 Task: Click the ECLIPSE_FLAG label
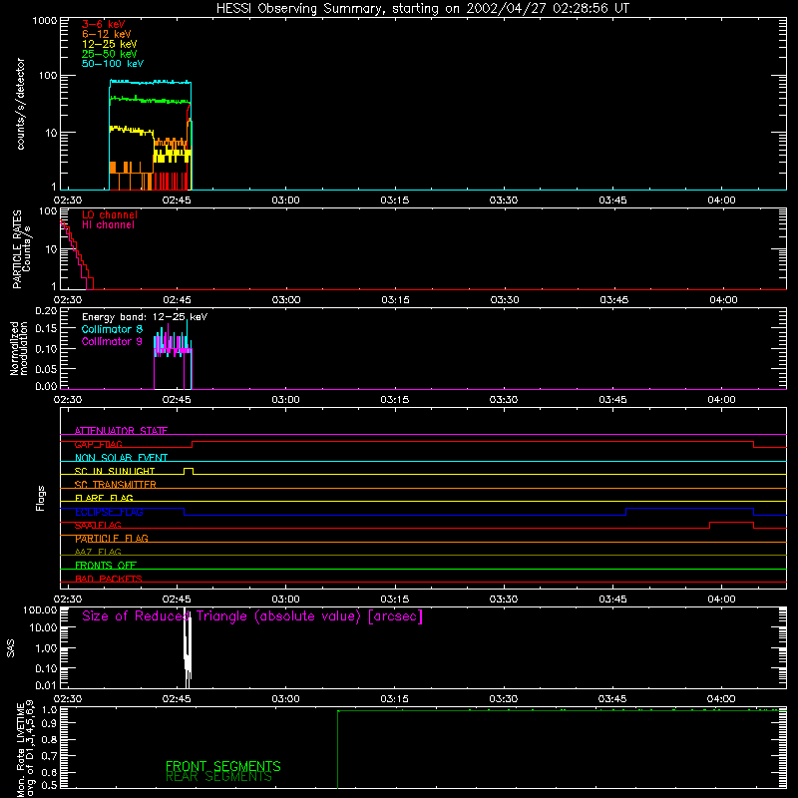(x=109, y=512)
